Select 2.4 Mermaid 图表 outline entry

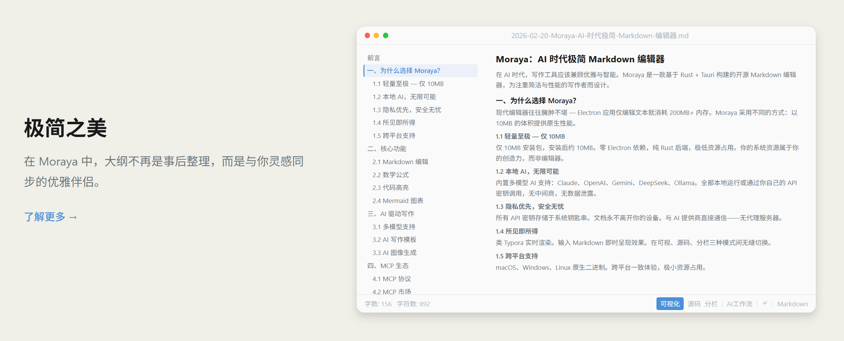pyautogui.click(x=398, y=201)
